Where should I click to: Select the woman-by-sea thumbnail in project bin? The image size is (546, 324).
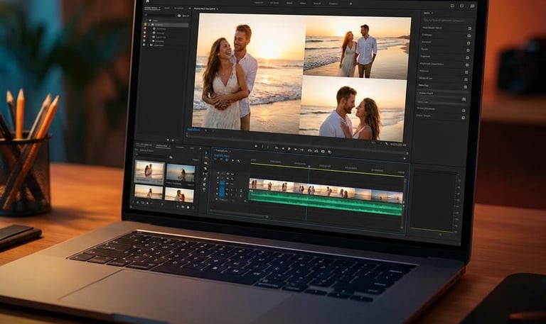coord(181,173)
